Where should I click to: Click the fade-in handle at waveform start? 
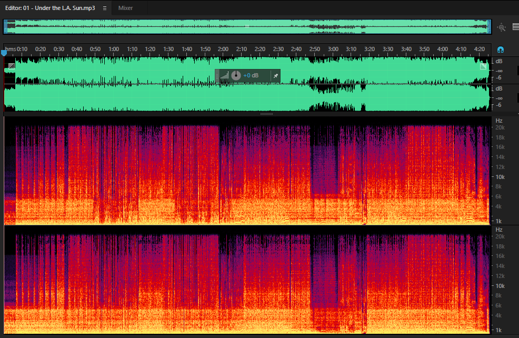tap(12, 66)
